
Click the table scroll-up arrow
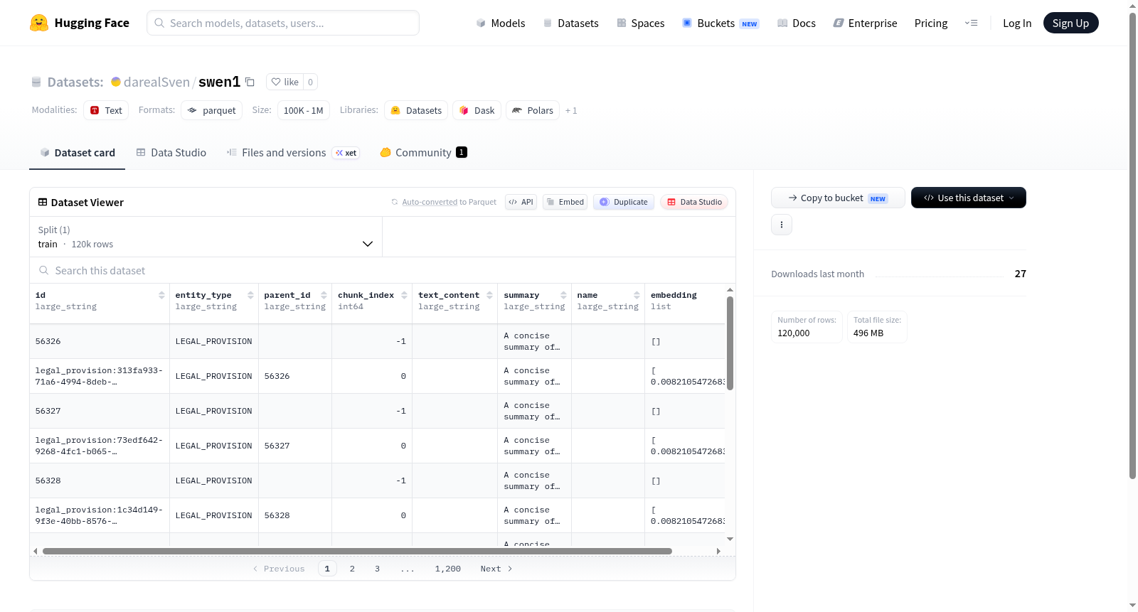coord(730,290)
